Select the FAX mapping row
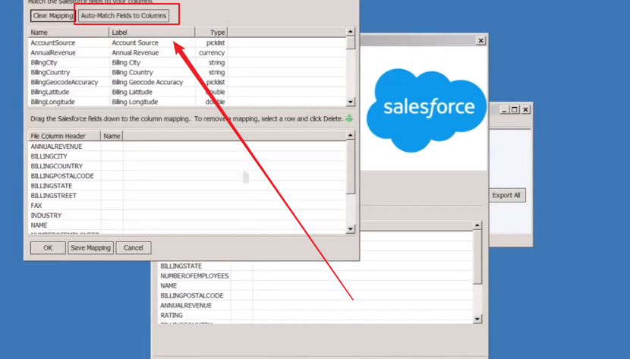Viewport: 630px width, 359px height. point(187,206)
